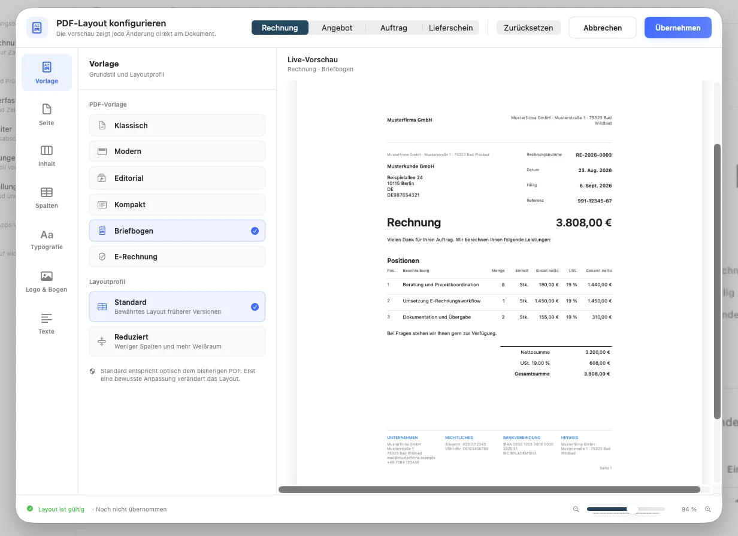Click the Dokumentation und Übergabe row

tap(500, 317)
